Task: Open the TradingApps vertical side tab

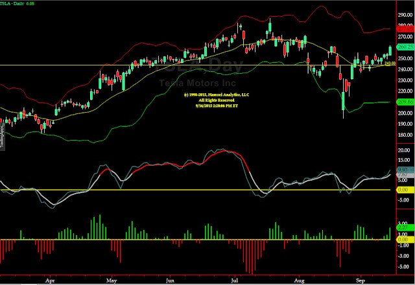Action: point(3,137)
